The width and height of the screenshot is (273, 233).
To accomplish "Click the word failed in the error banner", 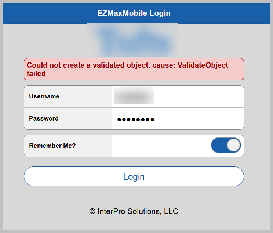I will click(x=36, y=74).
